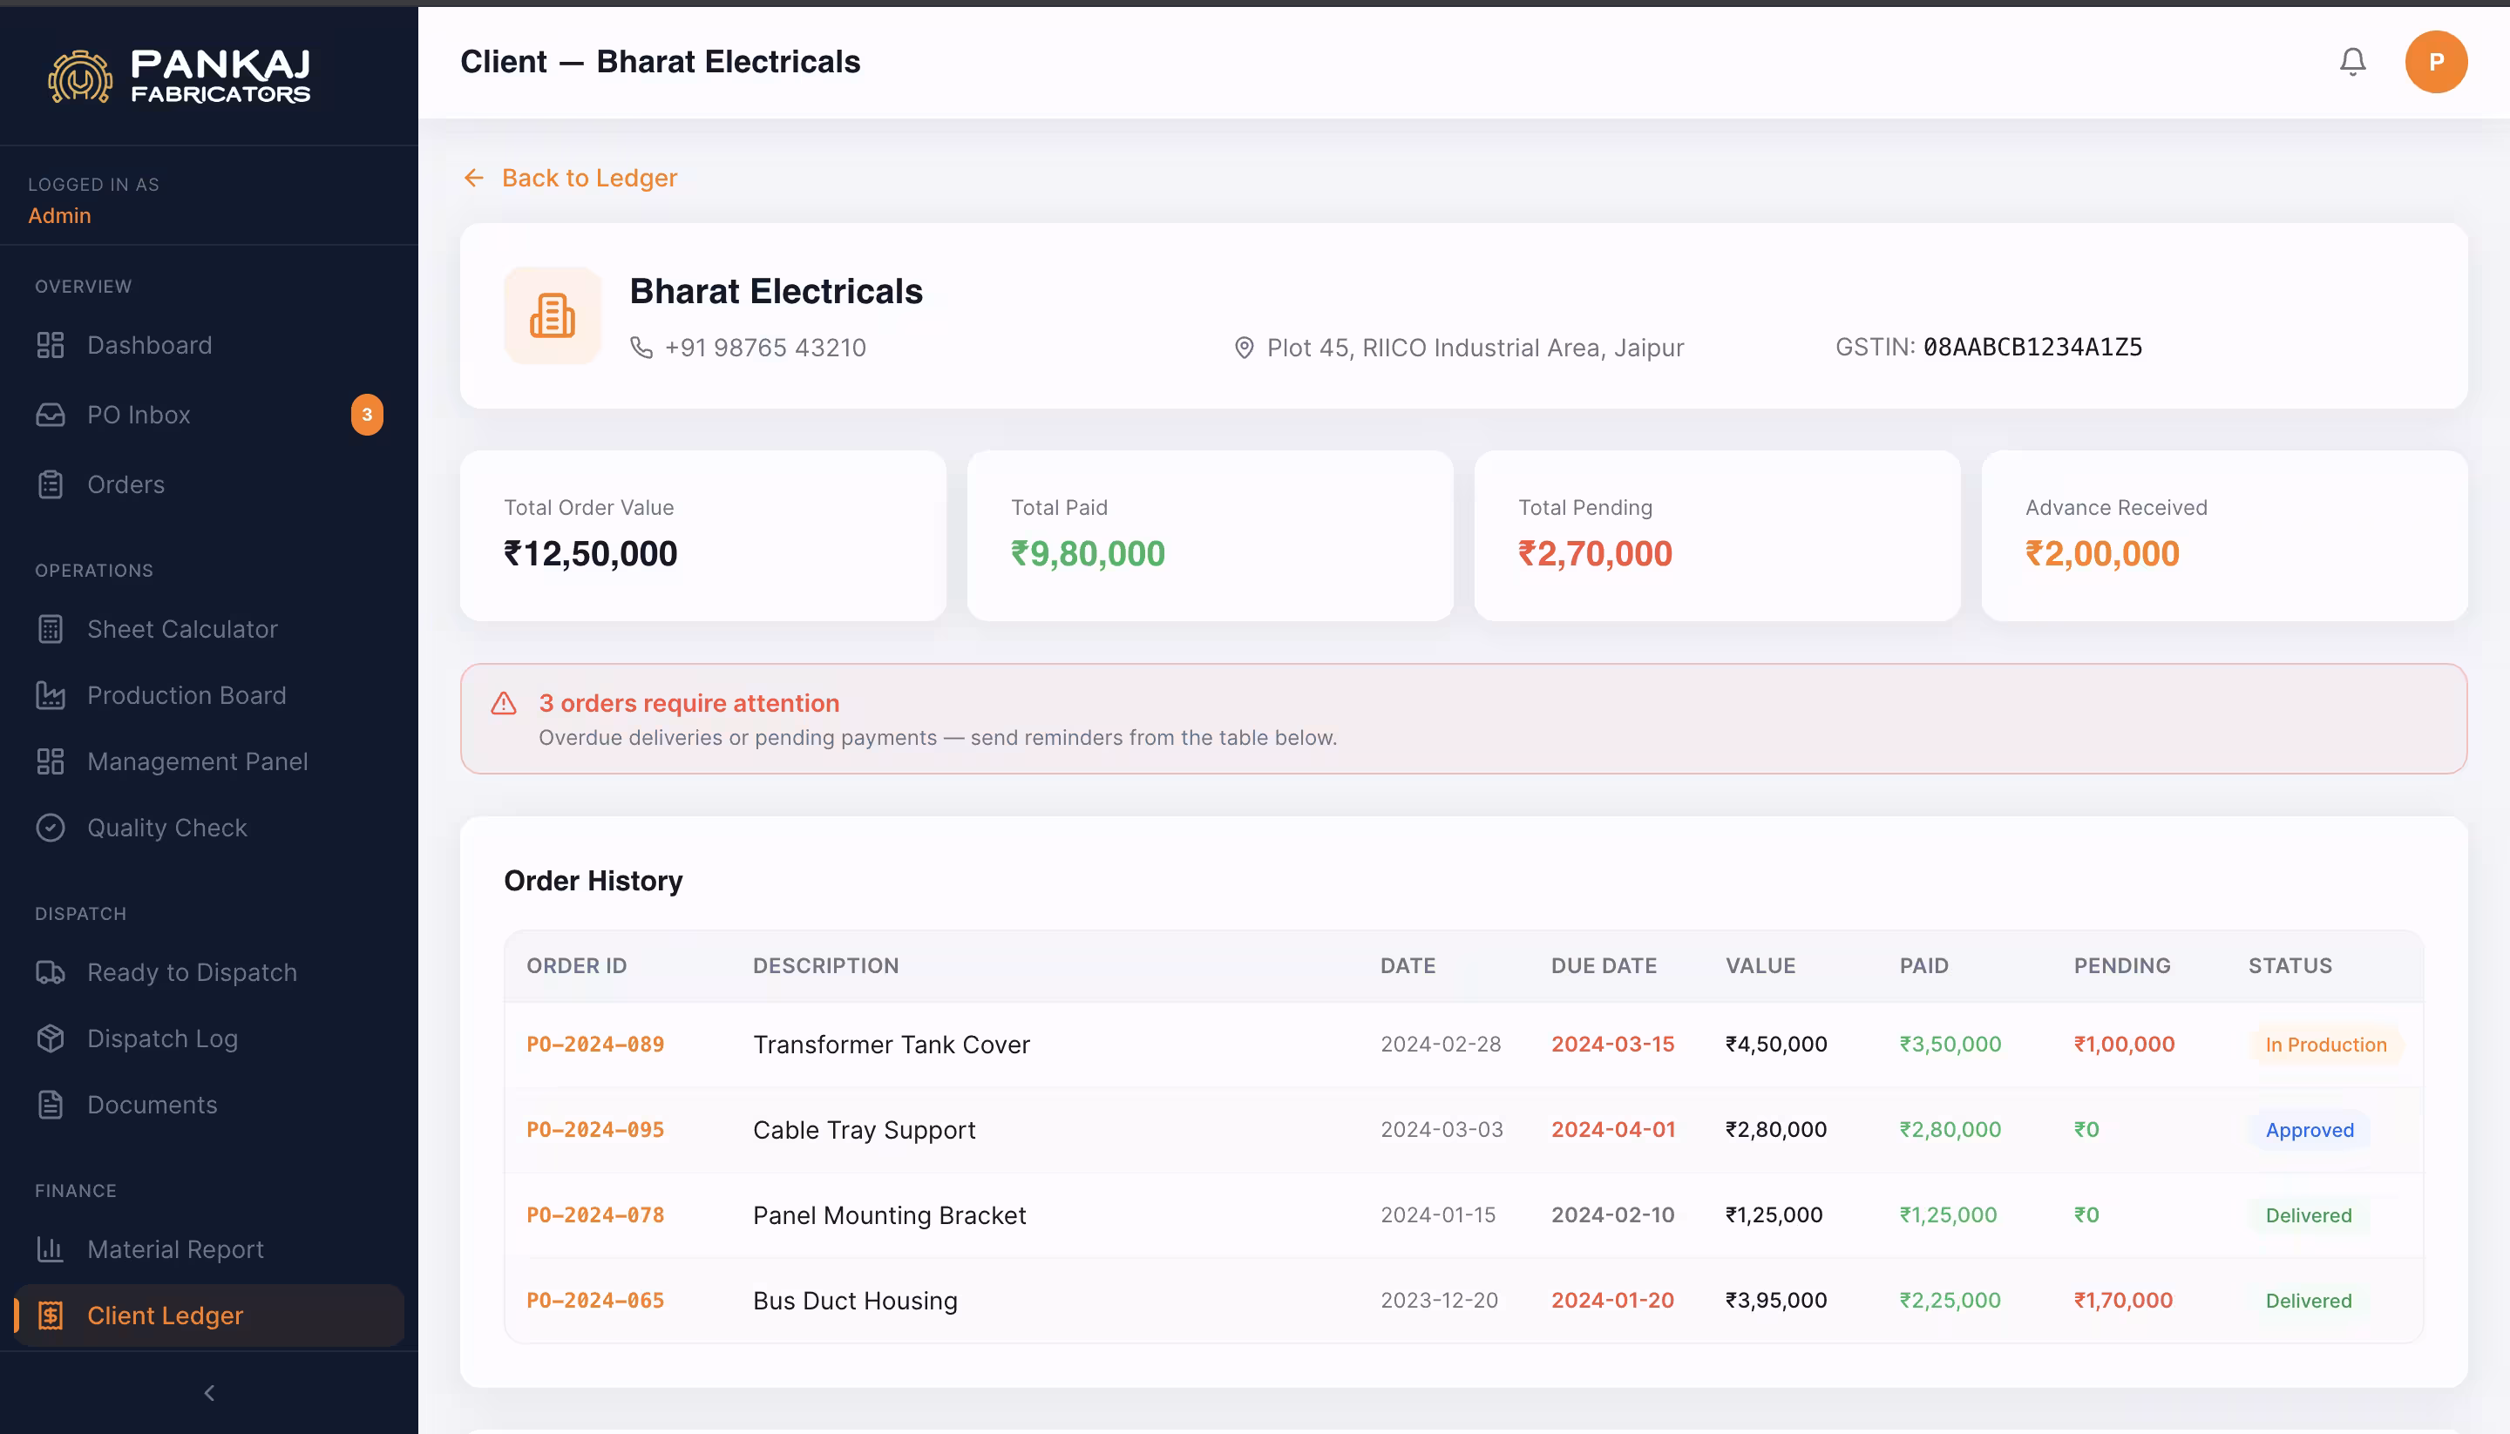This screenshot has width=2510, height=1434.
Task: Open the Management Panel
Action: click(196, 761)
